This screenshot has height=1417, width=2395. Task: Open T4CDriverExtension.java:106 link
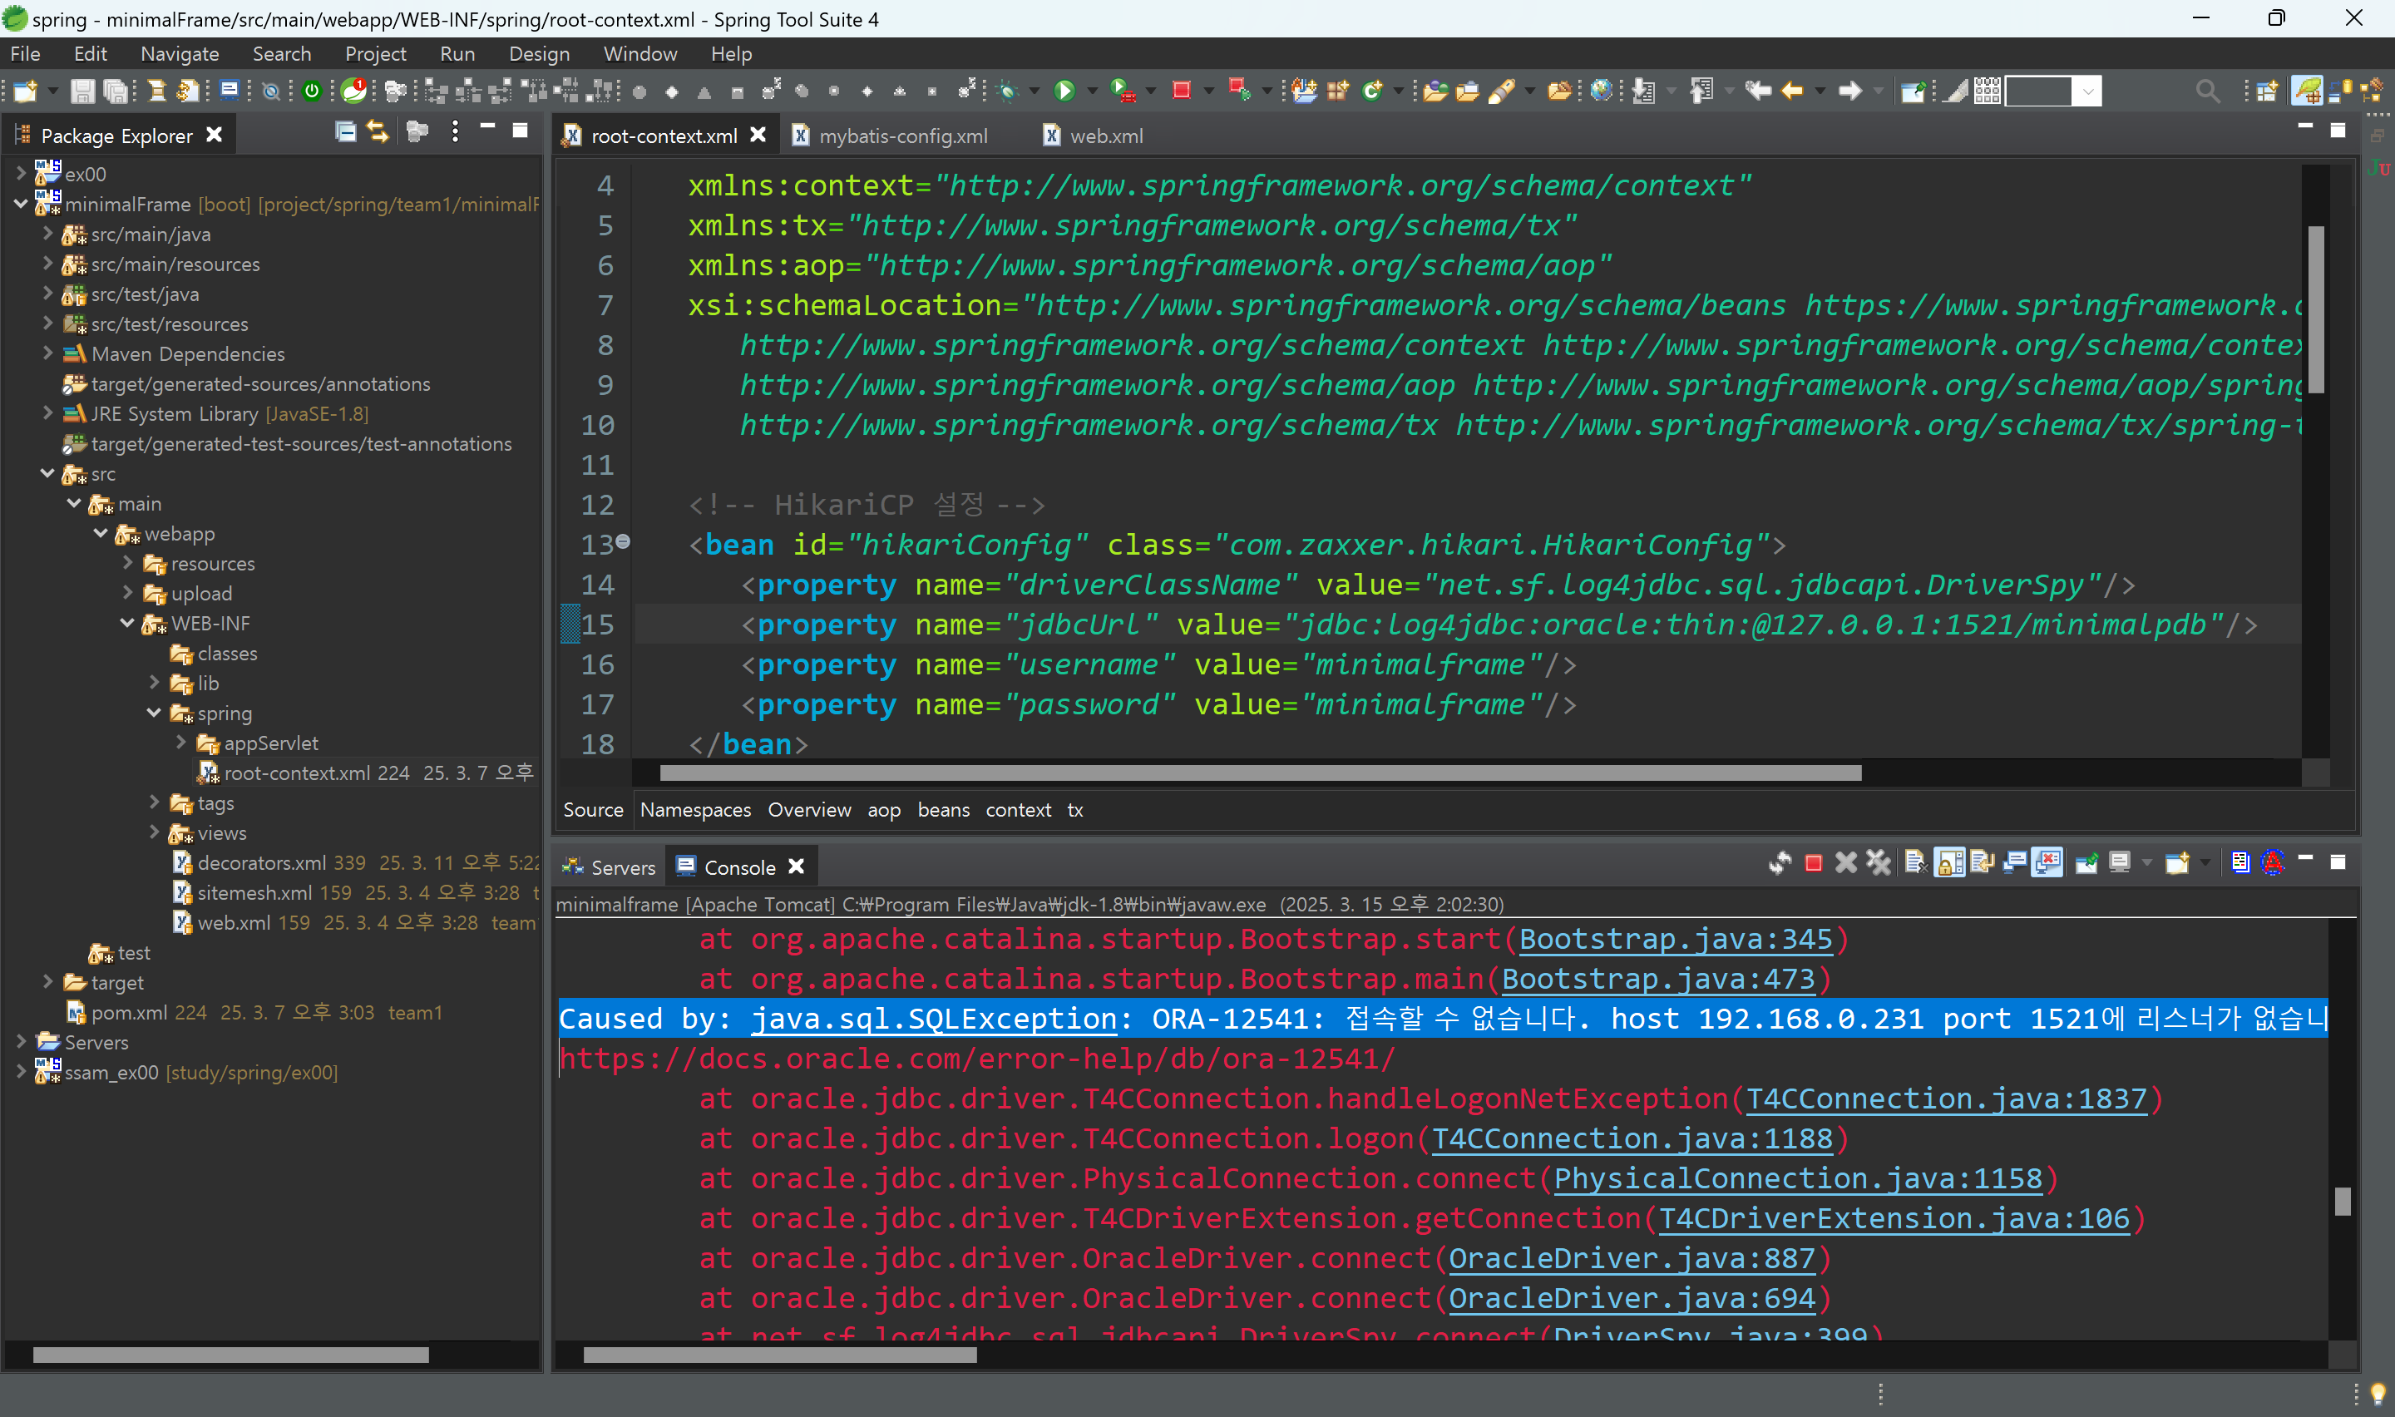(x=1894, y=1218)
